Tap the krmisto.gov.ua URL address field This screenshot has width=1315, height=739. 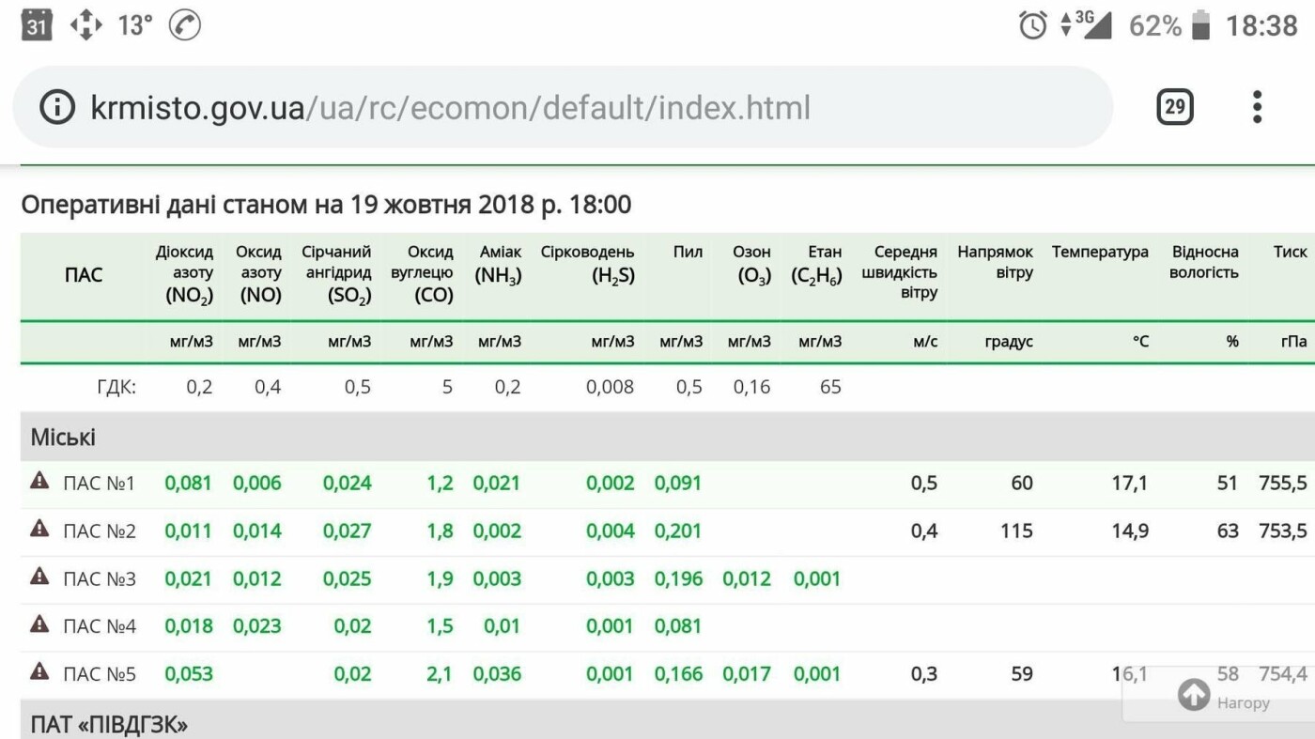pyautogui.click(x=451, y=108)
